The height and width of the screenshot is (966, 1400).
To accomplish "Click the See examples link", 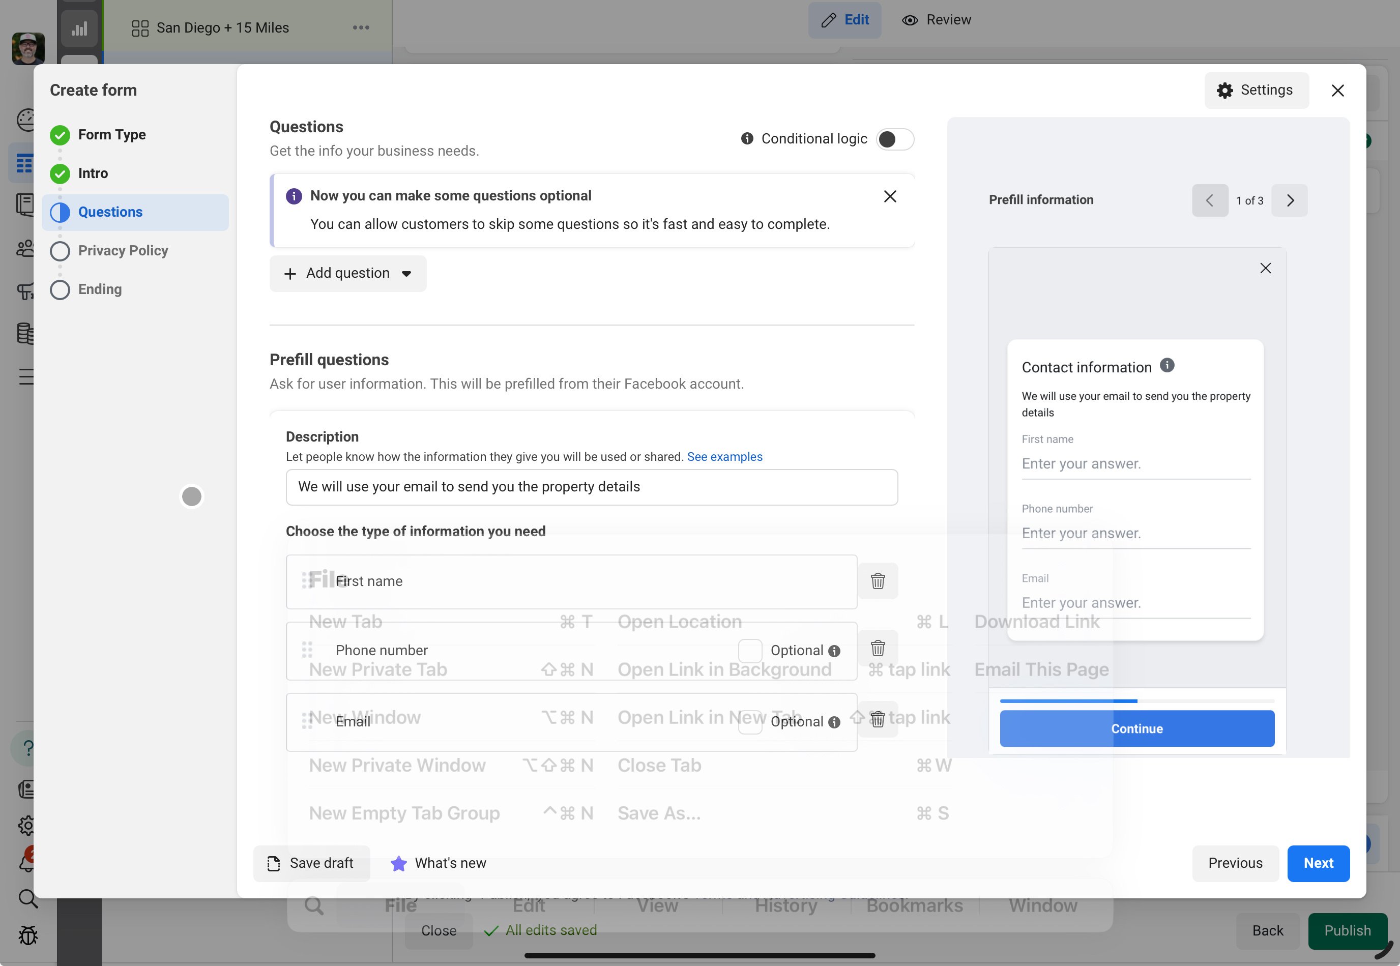I will coord(724,457).
